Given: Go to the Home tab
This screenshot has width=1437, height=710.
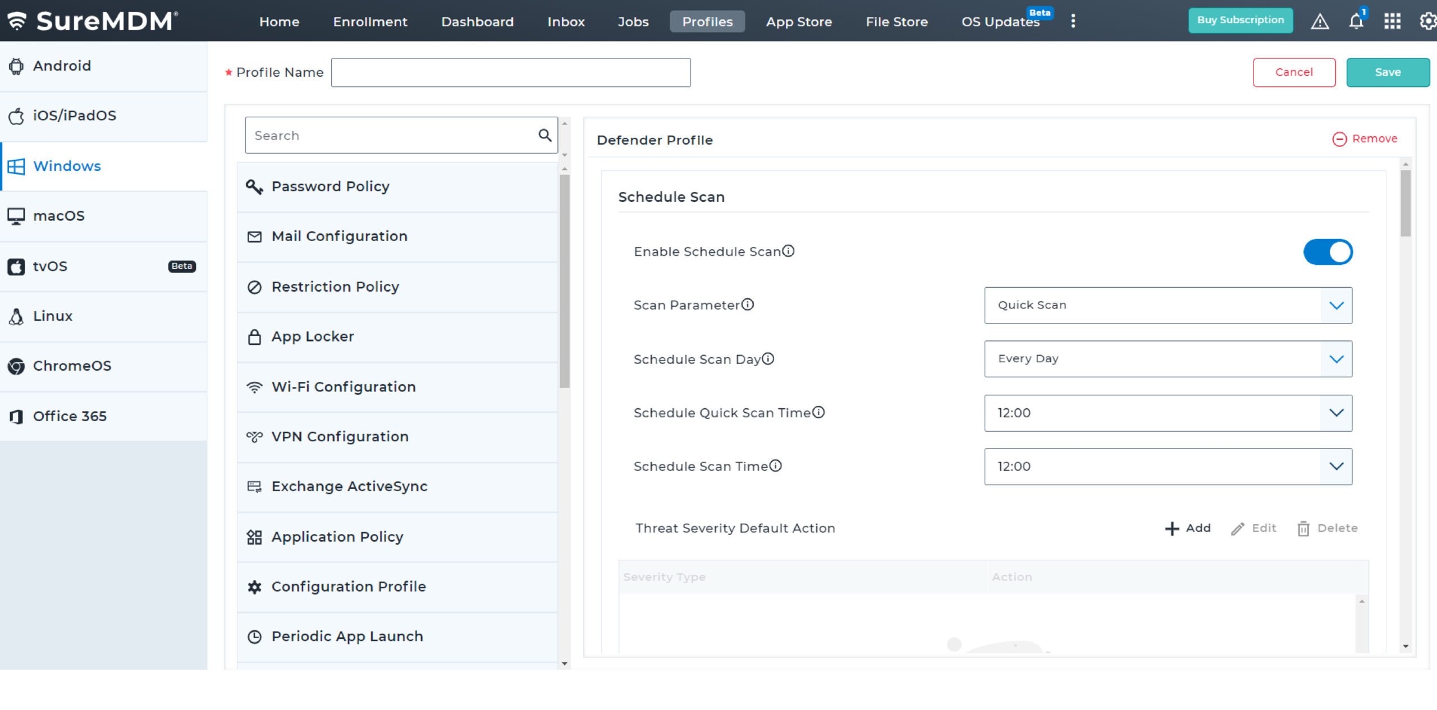Looking at the screenshot, I should coord(279,21).
